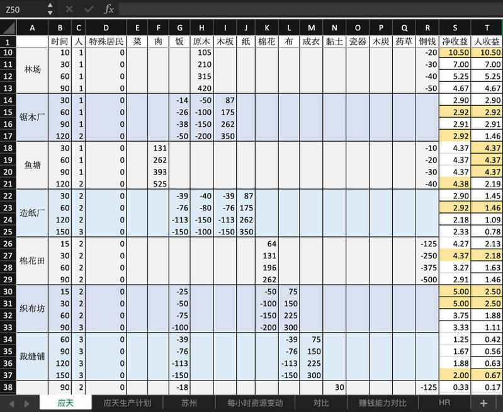The height and width of the screenshot is (412, 503).
Task: Click the 特殊居民 header cell
Action: [x=106, y=42]
